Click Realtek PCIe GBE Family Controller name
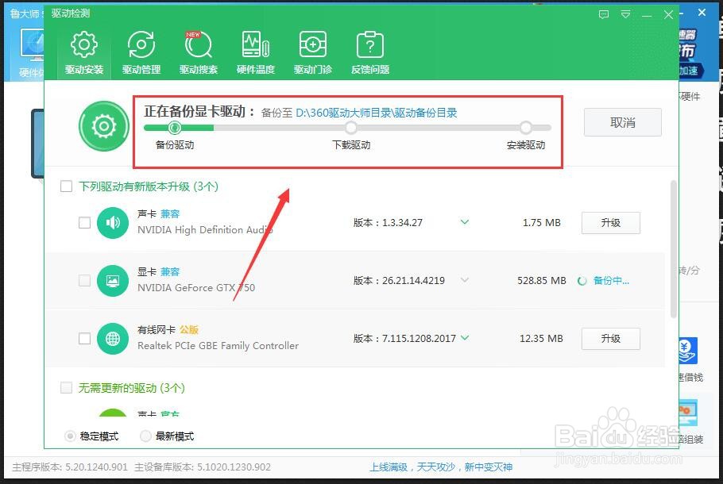Viewport: 723px width, 484px height. point(218,346)
